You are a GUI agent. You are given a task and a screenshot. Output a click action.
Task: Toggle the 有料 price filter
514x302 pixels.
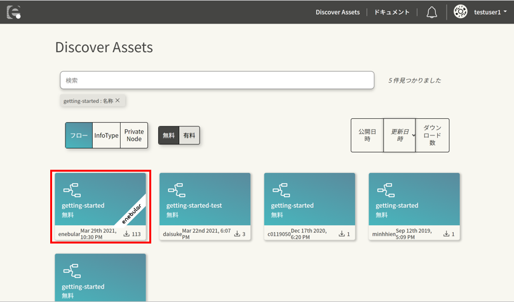click(189, 135)
